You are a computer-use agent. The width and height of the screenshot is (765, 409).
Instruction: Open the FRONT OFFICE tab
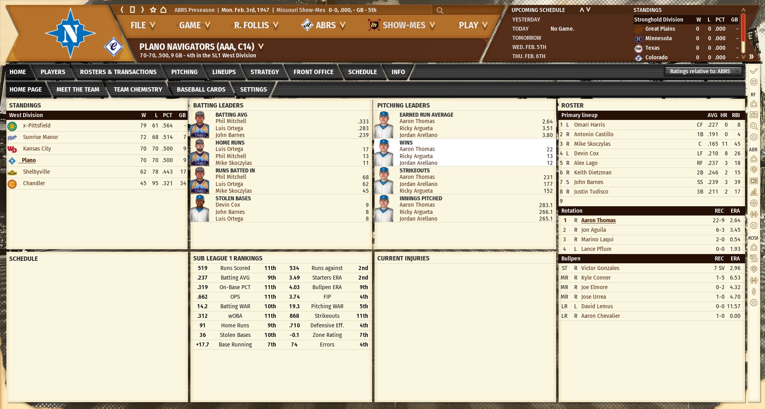click(313, 72)
